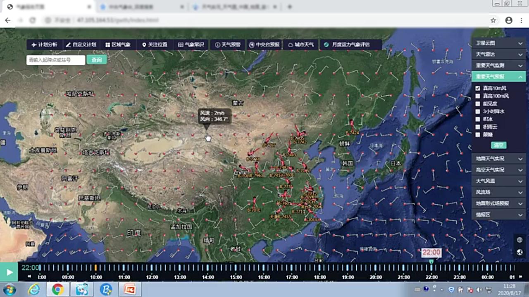Switch to the third browser tab
529x297 pixels.
235,7
